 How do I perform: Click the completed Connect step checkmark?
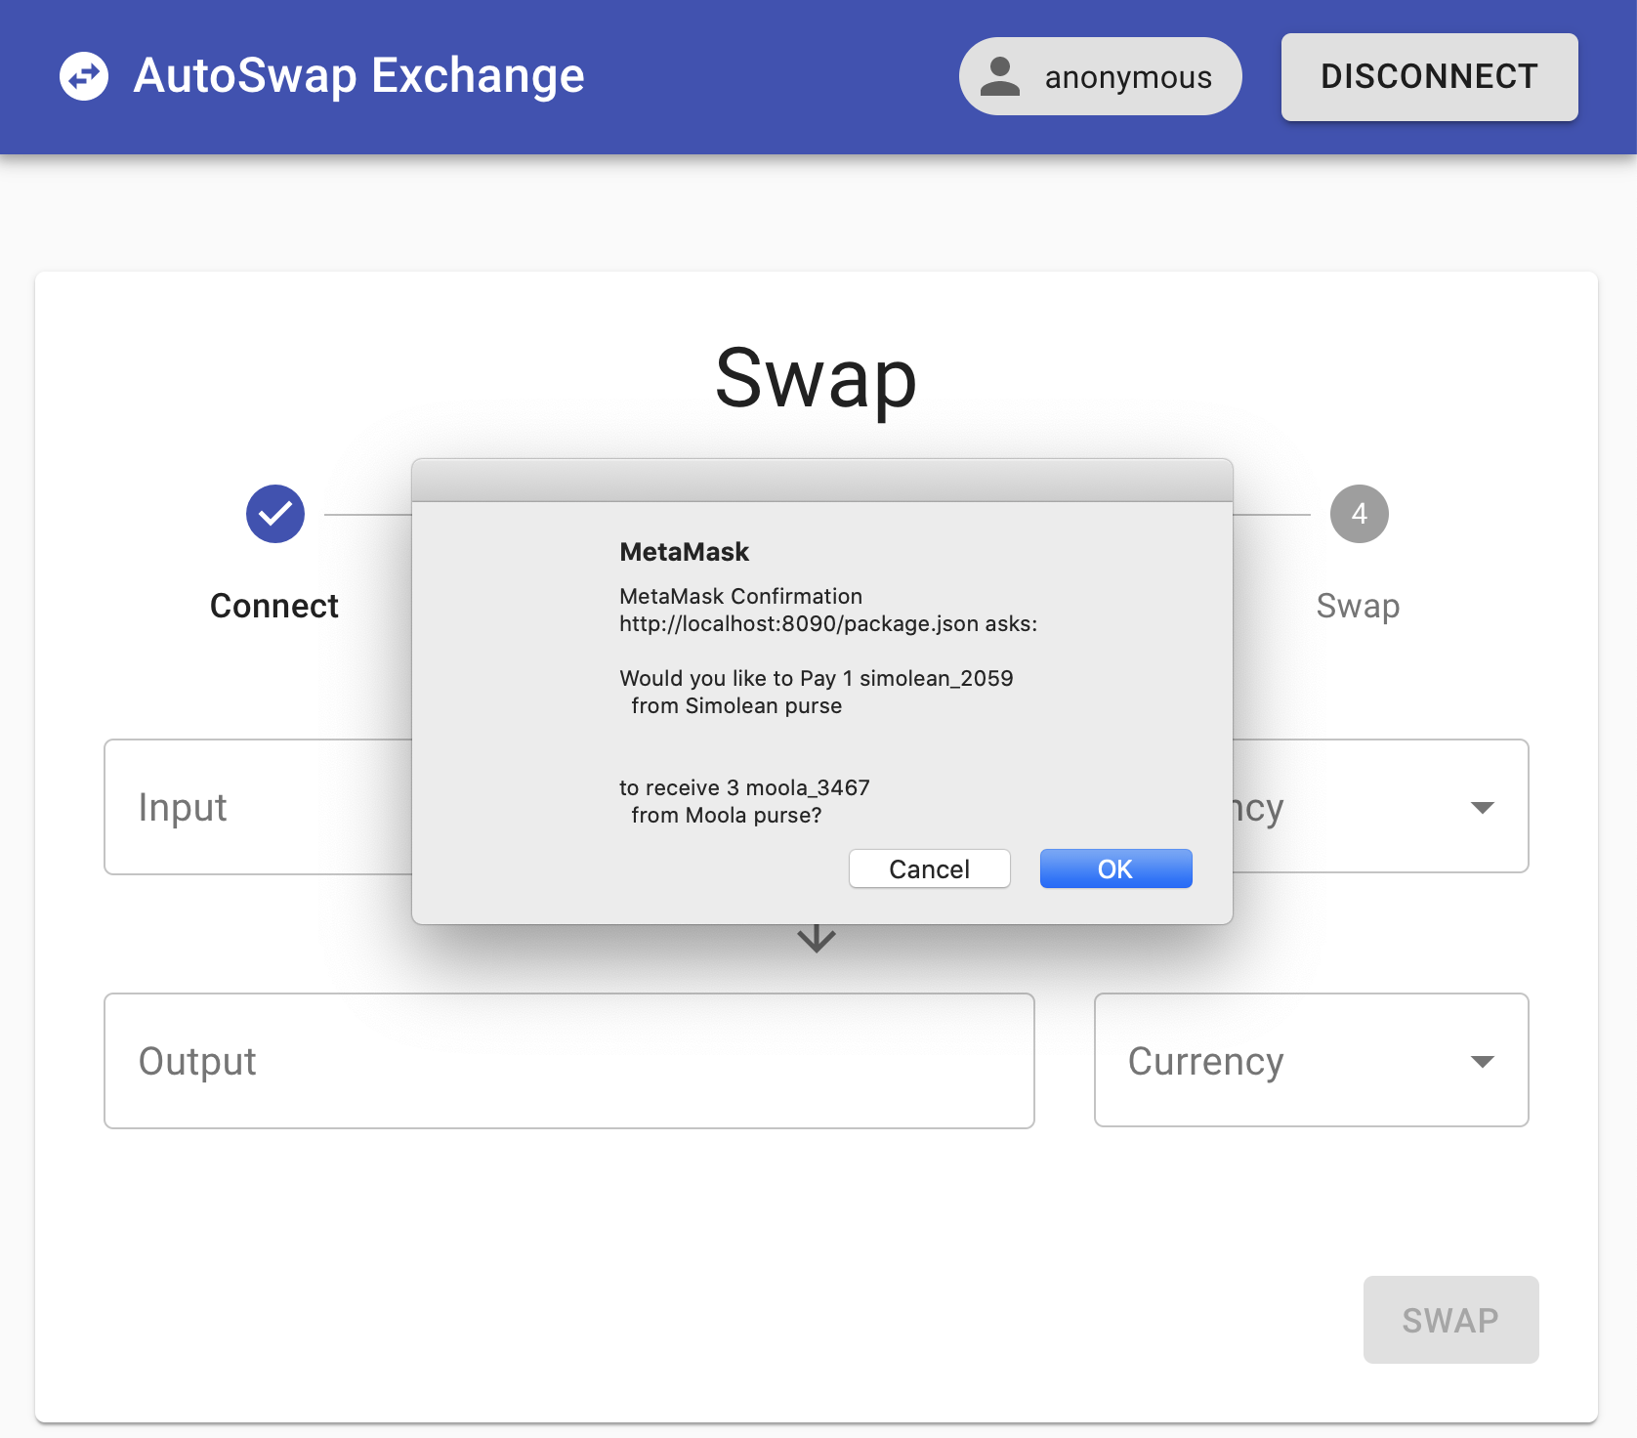tap(275, 514)
